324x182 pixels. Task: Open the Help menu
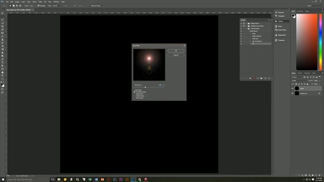click(x=63, y=2)
